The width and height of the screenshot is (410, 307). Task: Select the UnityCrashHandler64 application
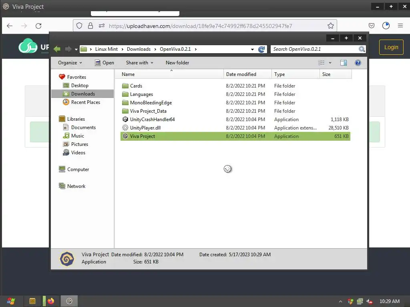pos(235,119)
